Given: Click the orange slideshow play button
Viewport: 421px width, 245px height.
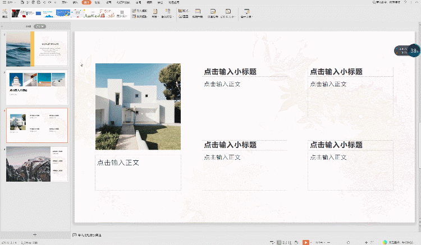Looking at the screenshot, I should tap(306, 242).
